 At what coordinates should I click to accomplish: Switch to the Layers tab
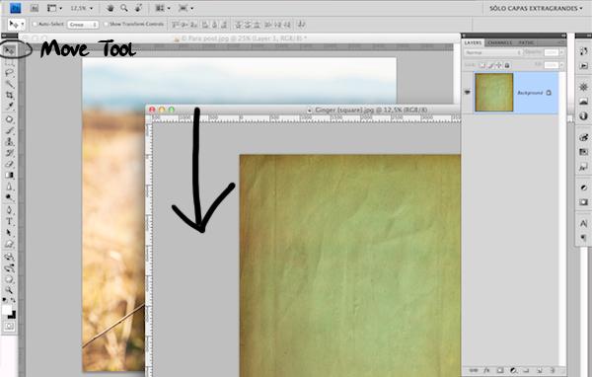click(473, 42)
